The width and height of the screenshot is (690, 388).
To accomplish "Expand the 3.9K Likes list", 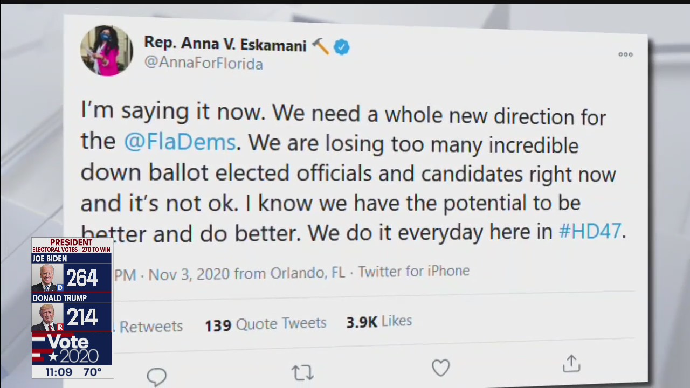I will click(x=378, y=322).
